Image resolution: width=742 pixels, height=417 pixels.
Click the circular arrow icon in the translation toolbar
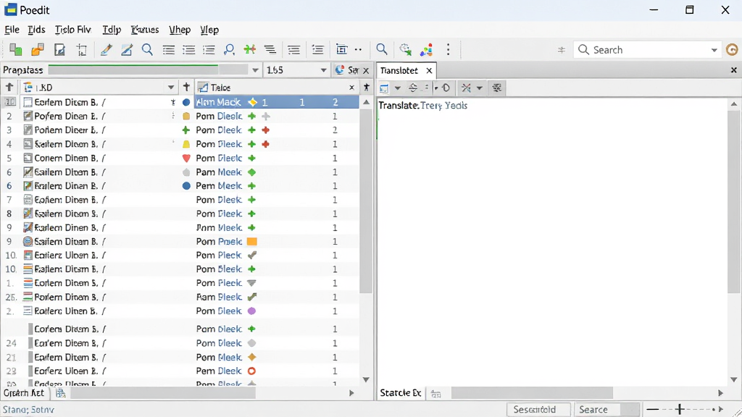(446, 88)
